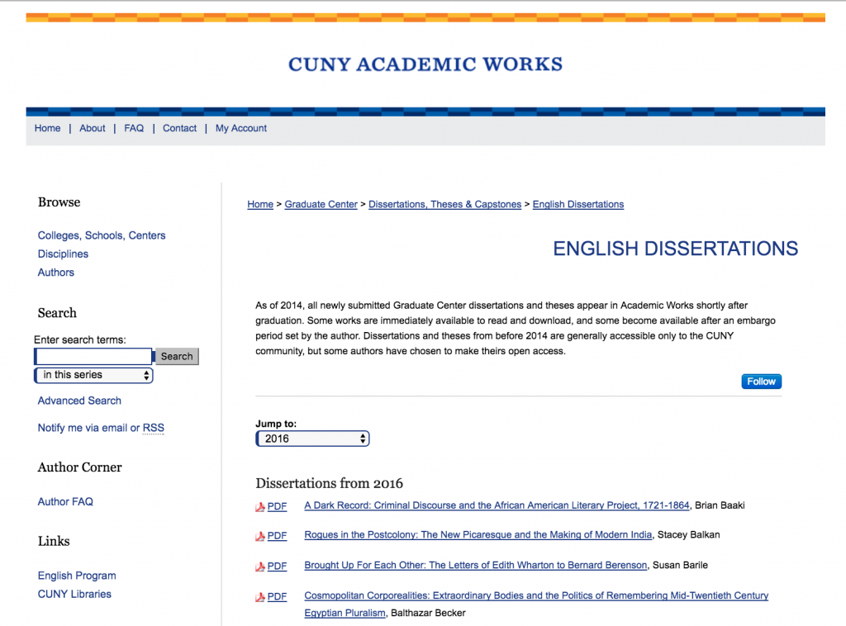Open Advanced Search

point(79,401)
